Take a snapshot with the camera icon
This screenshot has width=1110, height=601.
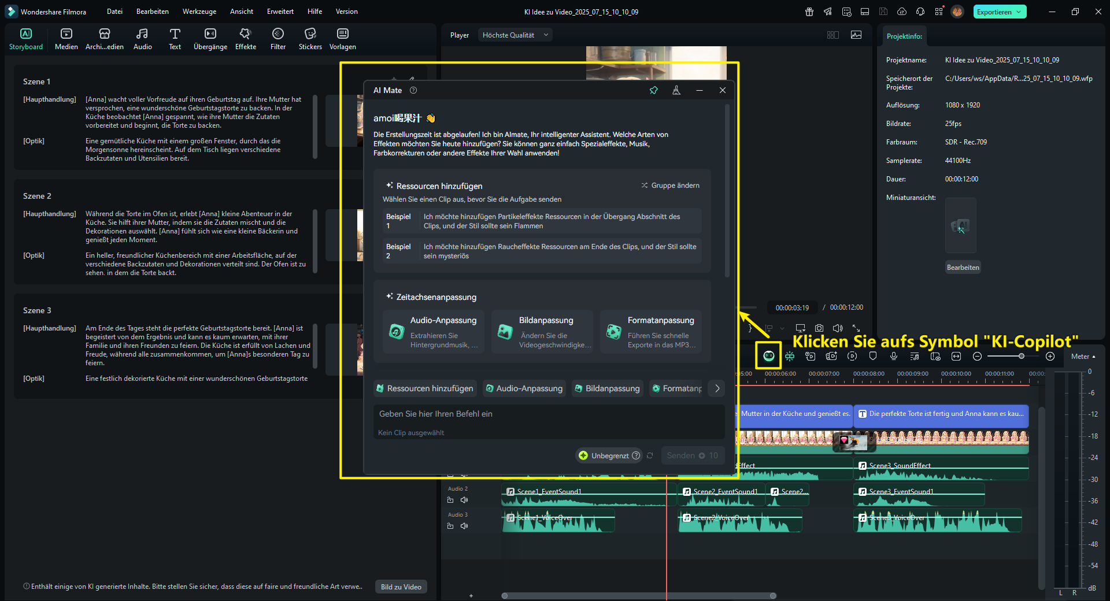coord(819,328)
